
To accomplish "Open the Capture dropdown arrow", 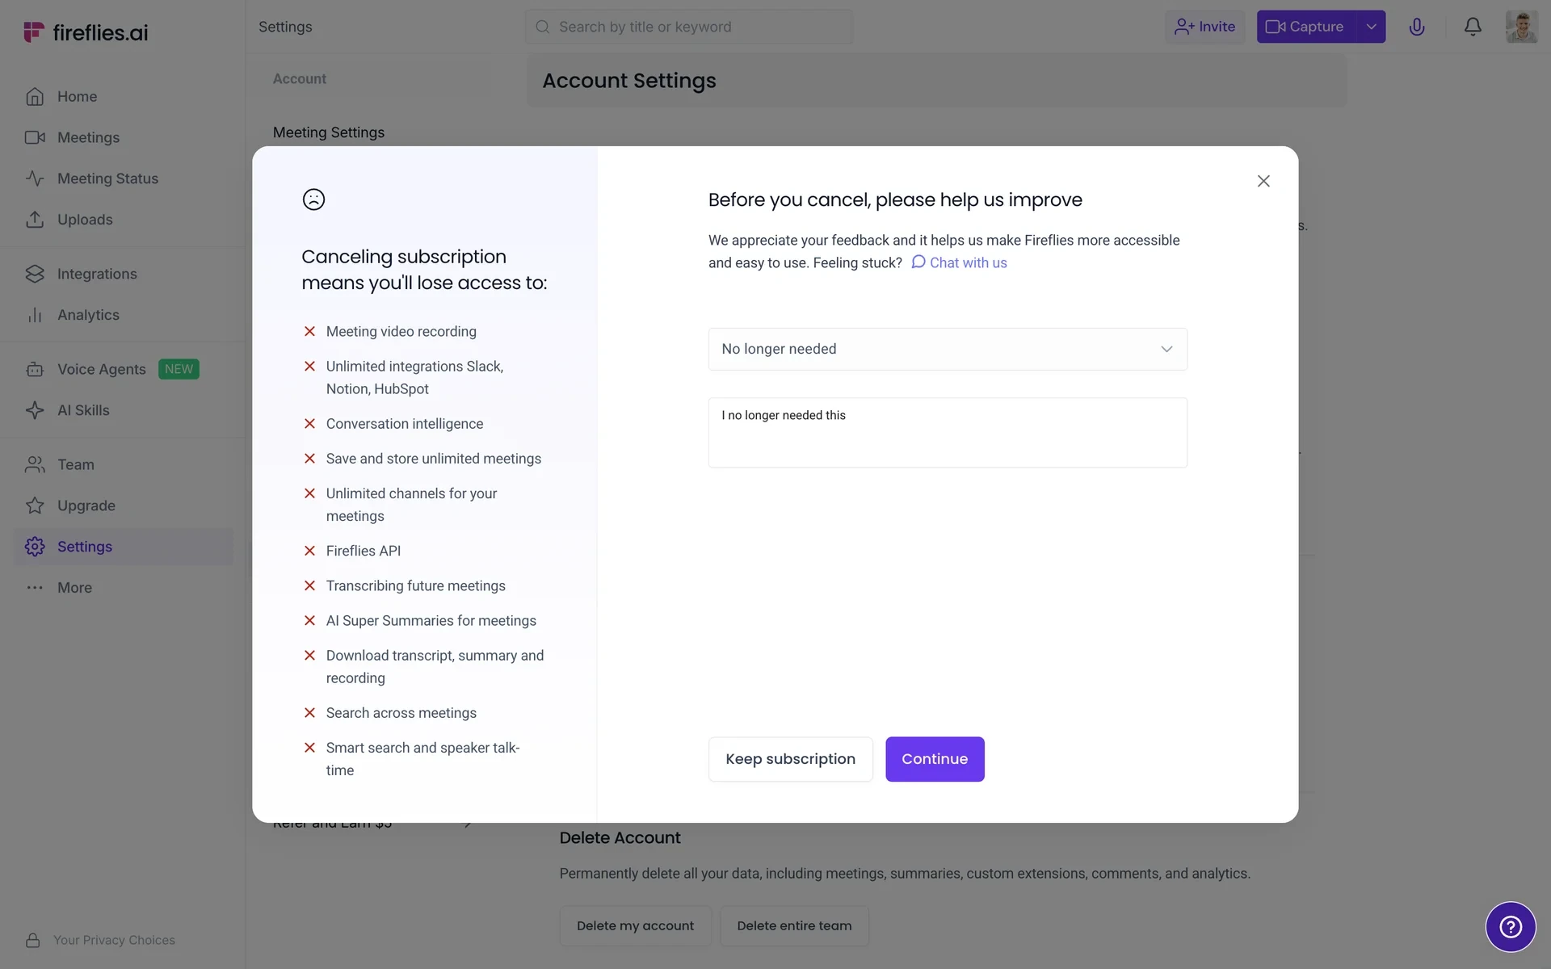I will click(1371, 27).
